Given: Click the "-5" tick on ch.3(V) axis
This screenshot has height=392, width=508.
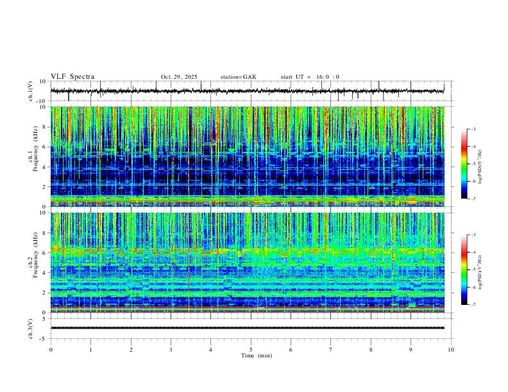Looking at the screenshot, I should coord(43,339).
